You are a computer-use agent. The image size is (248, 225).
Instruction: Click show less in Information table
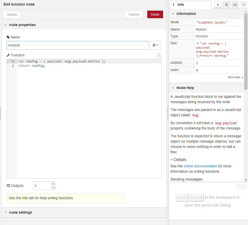pyautogui.click(x=235, y=77)
